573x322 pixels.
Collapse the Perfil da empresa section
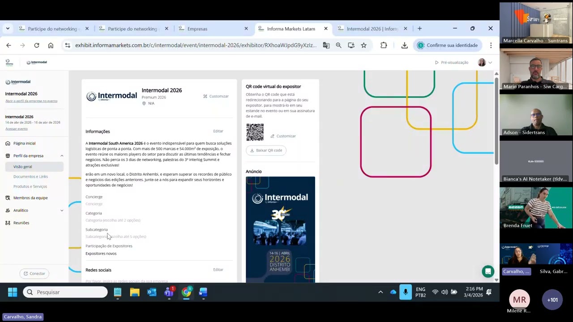[x=62, y=156]
